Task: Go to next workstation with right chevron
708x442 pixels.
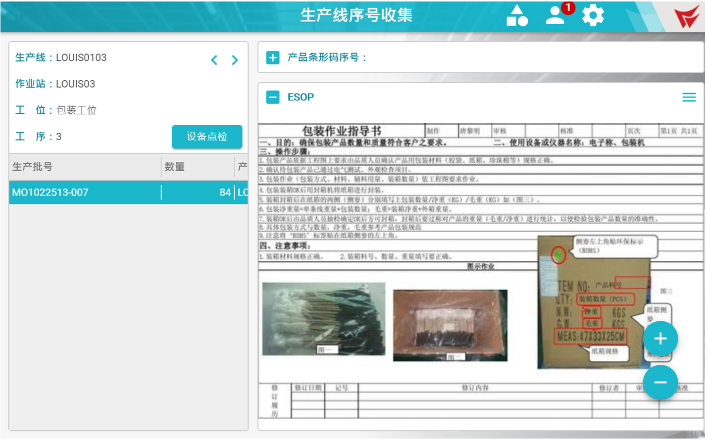Action: point(235,60)
